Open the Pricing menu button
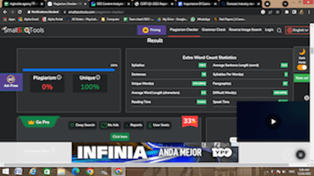314x176 pixels. coord(152,30)
